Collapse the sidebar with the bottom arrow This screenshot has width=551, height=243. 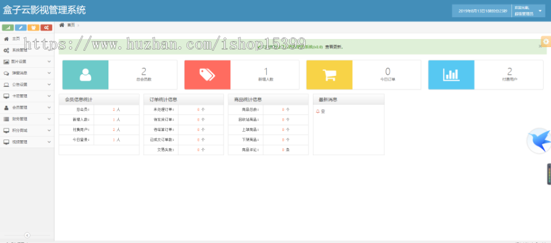click(x=28, y=235)
